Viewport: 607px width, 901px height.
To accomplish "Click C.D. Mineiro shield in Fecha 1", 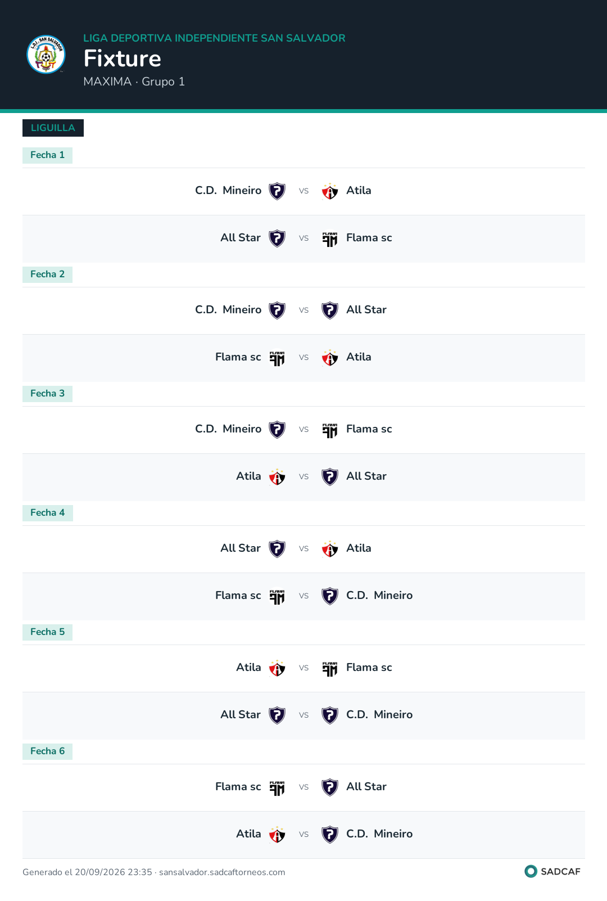I will click(x=277, y=191).
